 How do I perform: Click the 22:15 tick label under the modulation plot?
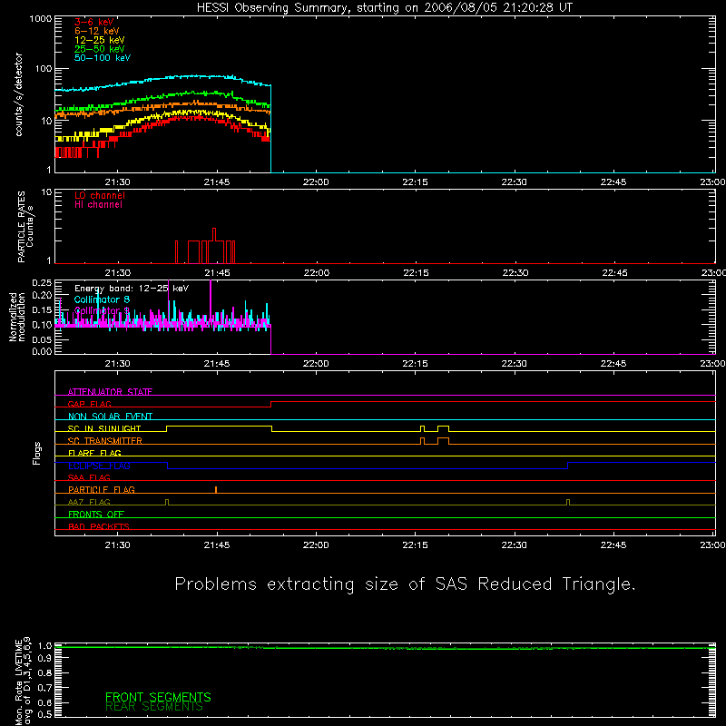pyautogui.click(x=415, y=364)
